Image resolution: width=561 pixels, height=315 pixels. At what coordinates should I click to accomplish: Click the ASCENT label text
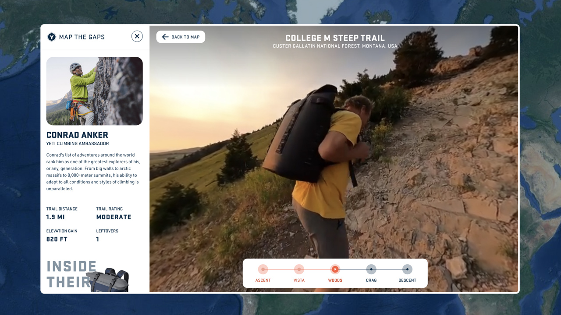click(263, 280)
